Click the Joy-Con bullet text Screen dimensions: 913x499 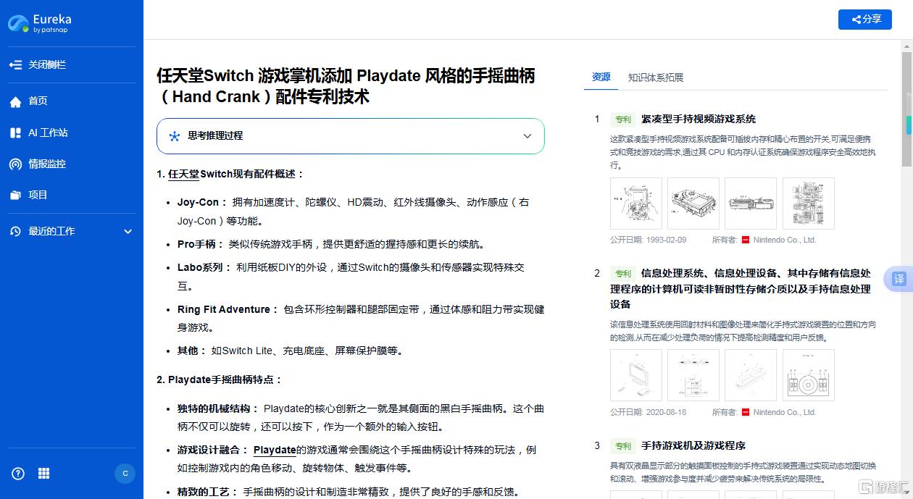(354, 211)
